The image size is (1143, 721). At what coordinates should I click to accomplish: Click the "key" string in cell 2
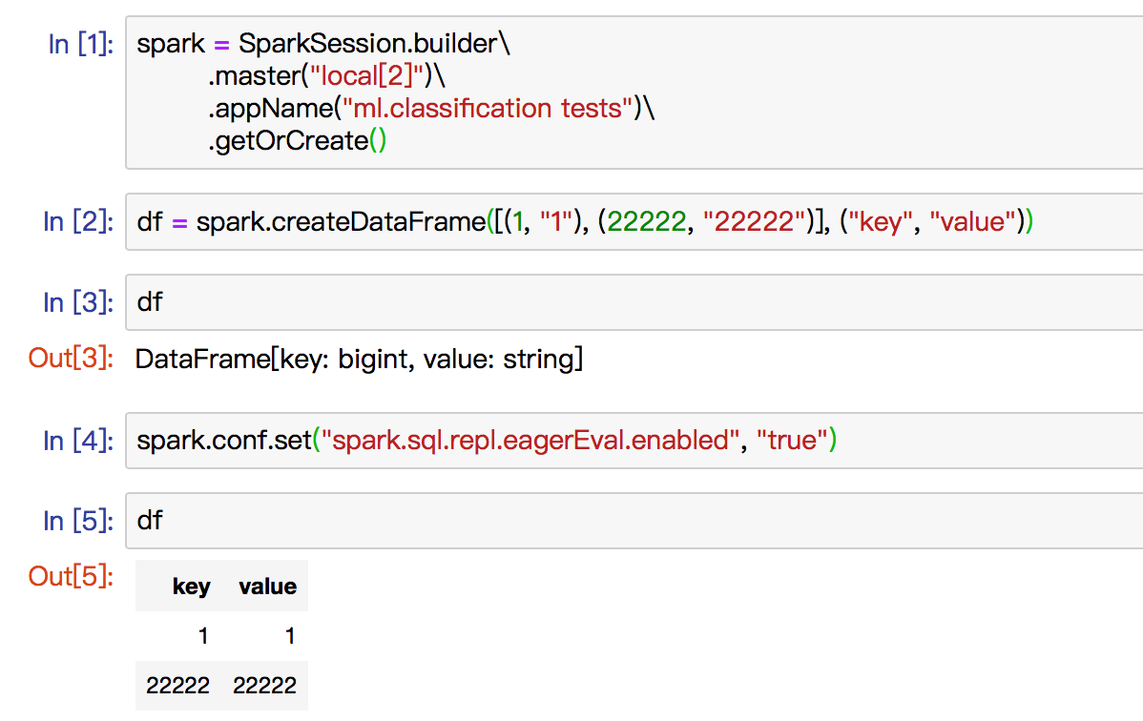881,221
